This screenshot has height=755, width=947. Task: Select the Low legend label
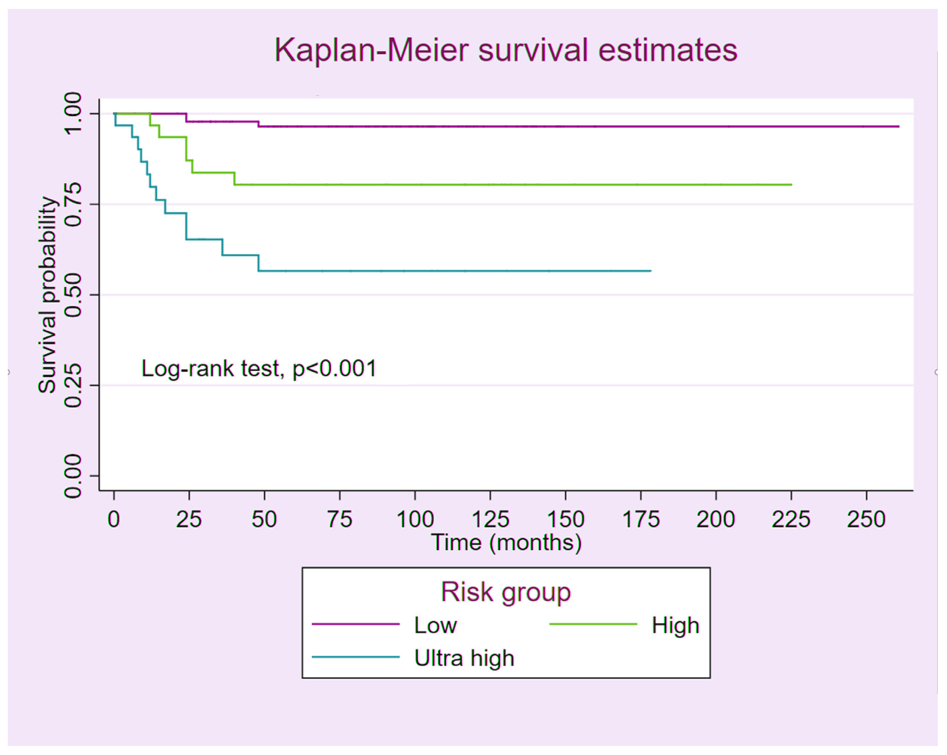(435, 625)
